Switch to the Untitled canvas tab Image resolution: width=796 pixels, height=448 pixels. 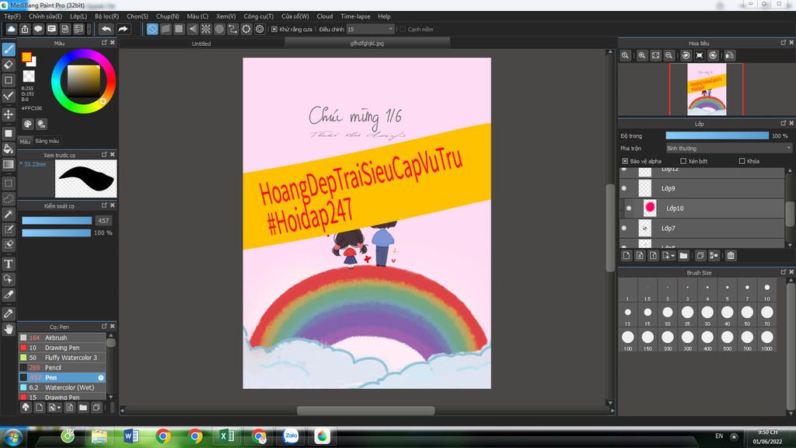pyautogui.click(x=201, y=44)
